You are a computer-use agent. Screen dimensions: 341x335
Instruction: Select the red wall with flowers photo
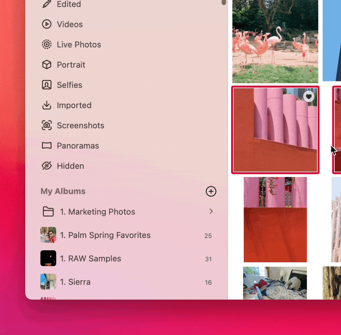pyautogui.click(x=275, y=220)
